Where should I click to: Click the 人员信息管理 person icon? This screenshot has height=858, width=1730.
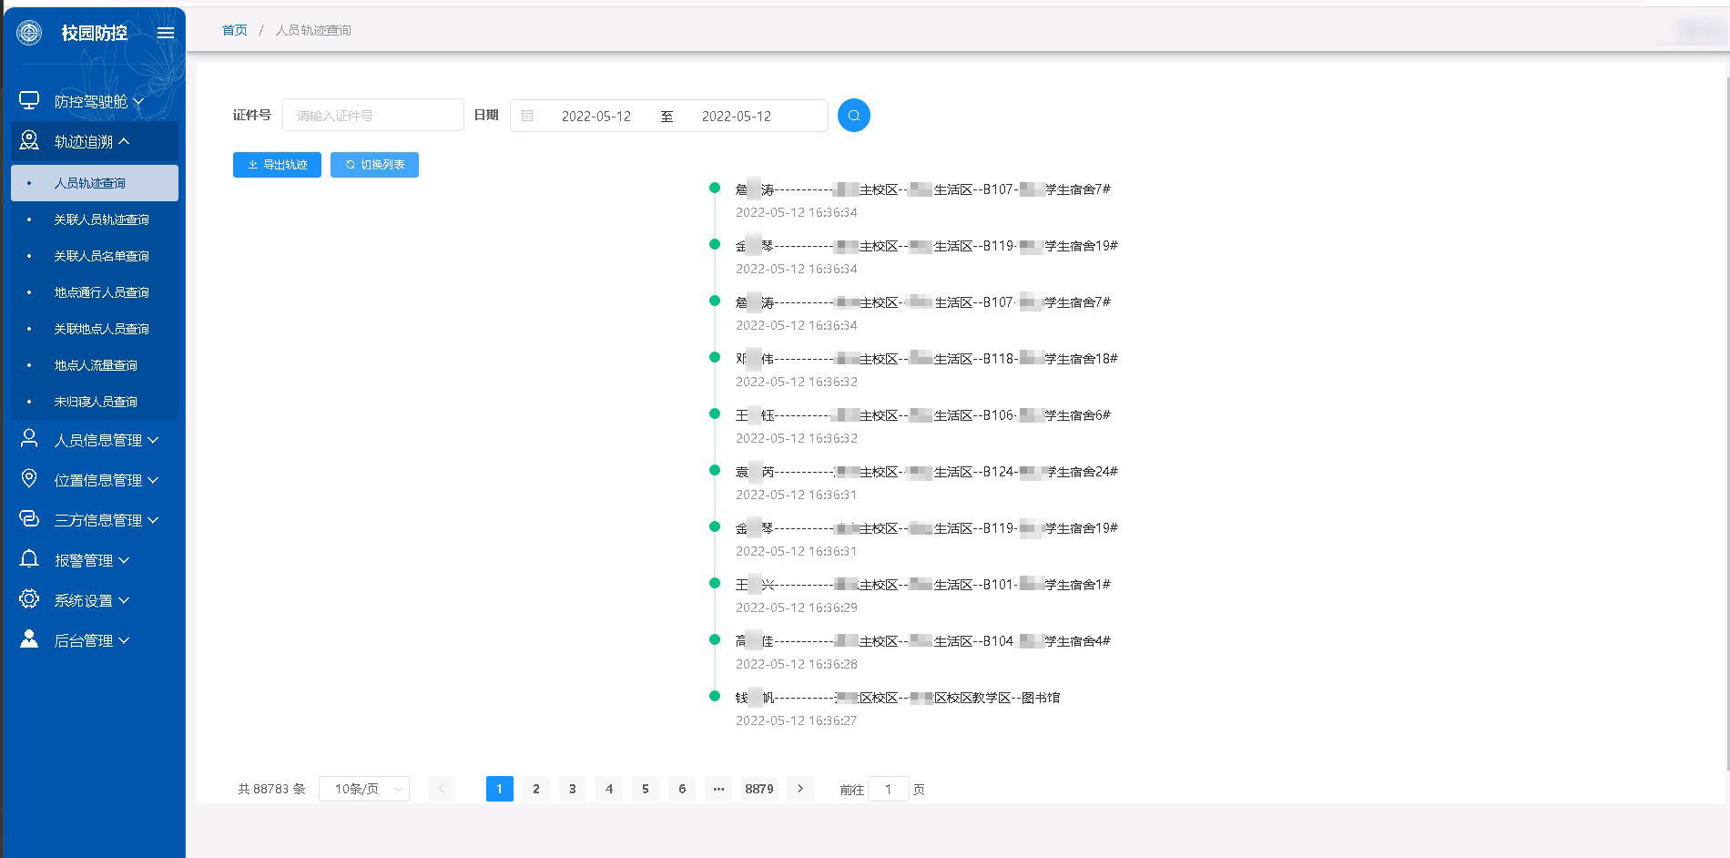[x=27, y=440]
